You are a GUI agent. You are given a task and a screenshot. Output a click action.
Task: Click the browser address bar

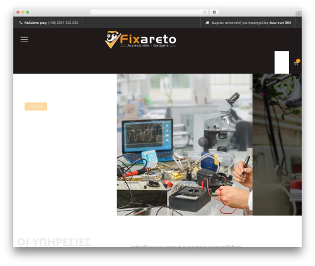coord(149,13)
